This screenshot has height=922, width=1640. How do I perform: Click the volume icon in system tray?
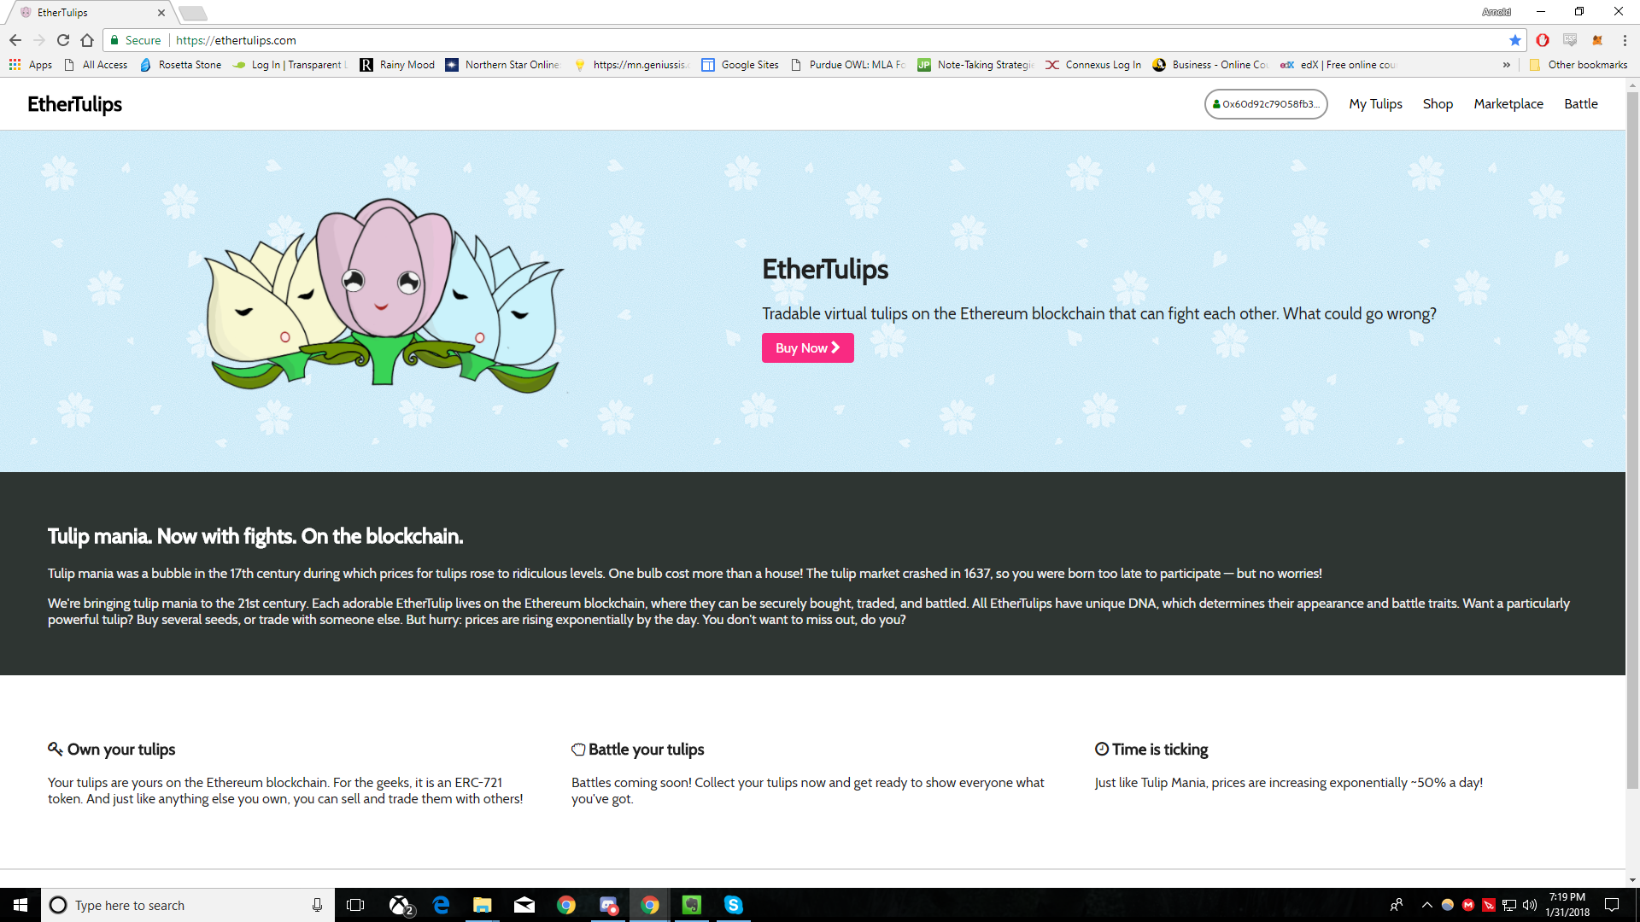click(x=1530, y=905)
